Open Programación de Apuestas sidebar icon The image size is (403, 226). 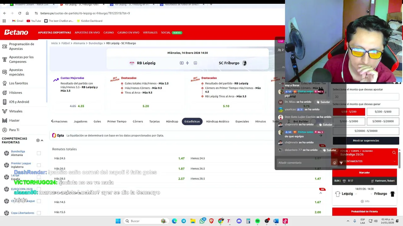tap(4, 46)
